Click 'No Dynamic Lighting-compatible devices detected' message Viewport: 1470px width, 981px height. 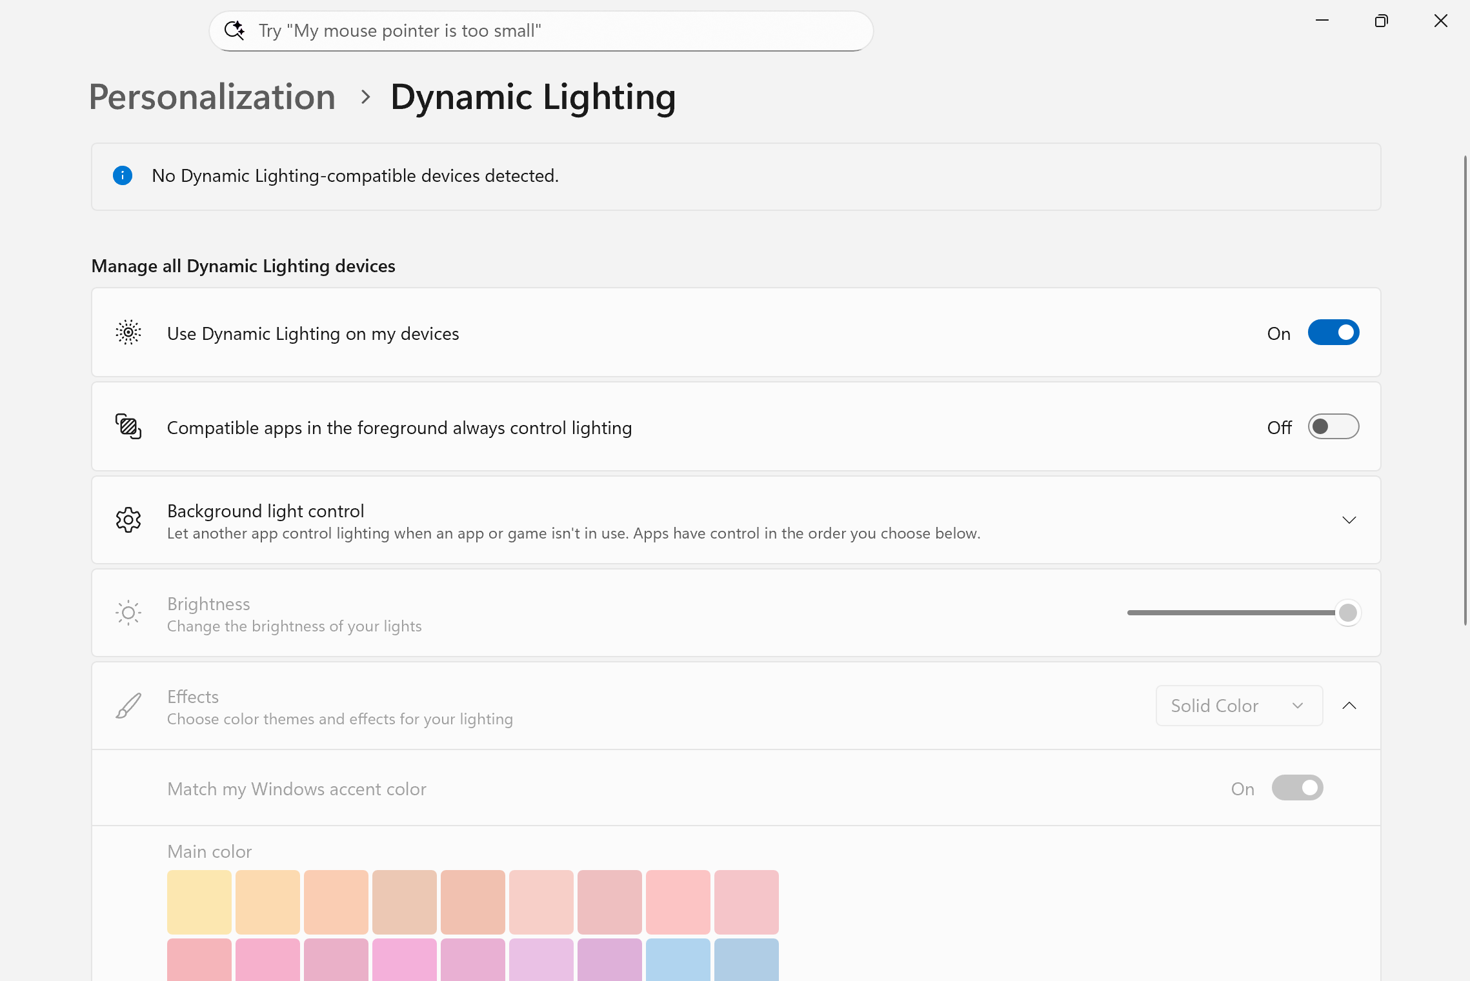coord(356,175)
